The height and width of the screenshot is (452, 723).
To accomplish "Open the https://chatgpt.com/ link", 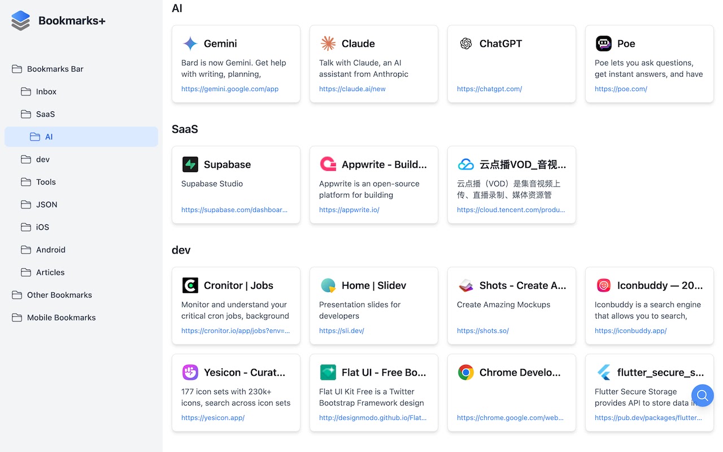I will [490, 89].
